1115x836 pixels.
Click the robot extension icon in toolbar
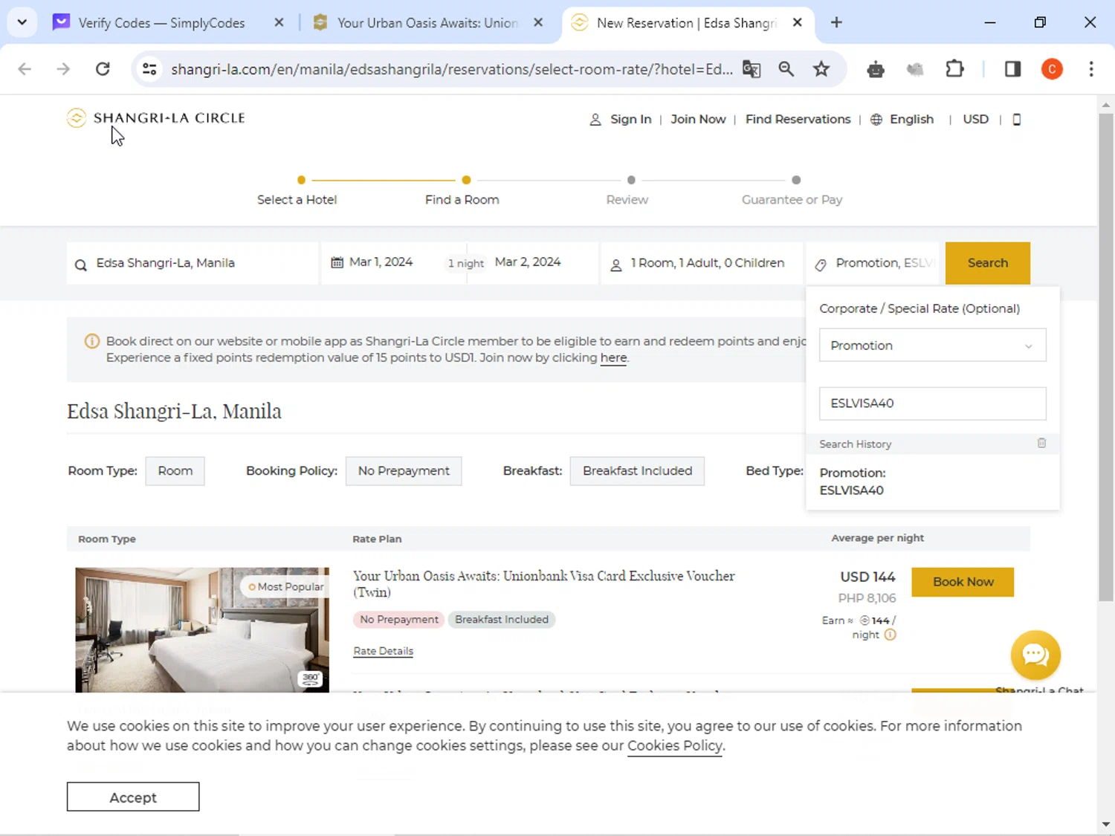pos(876,70)
